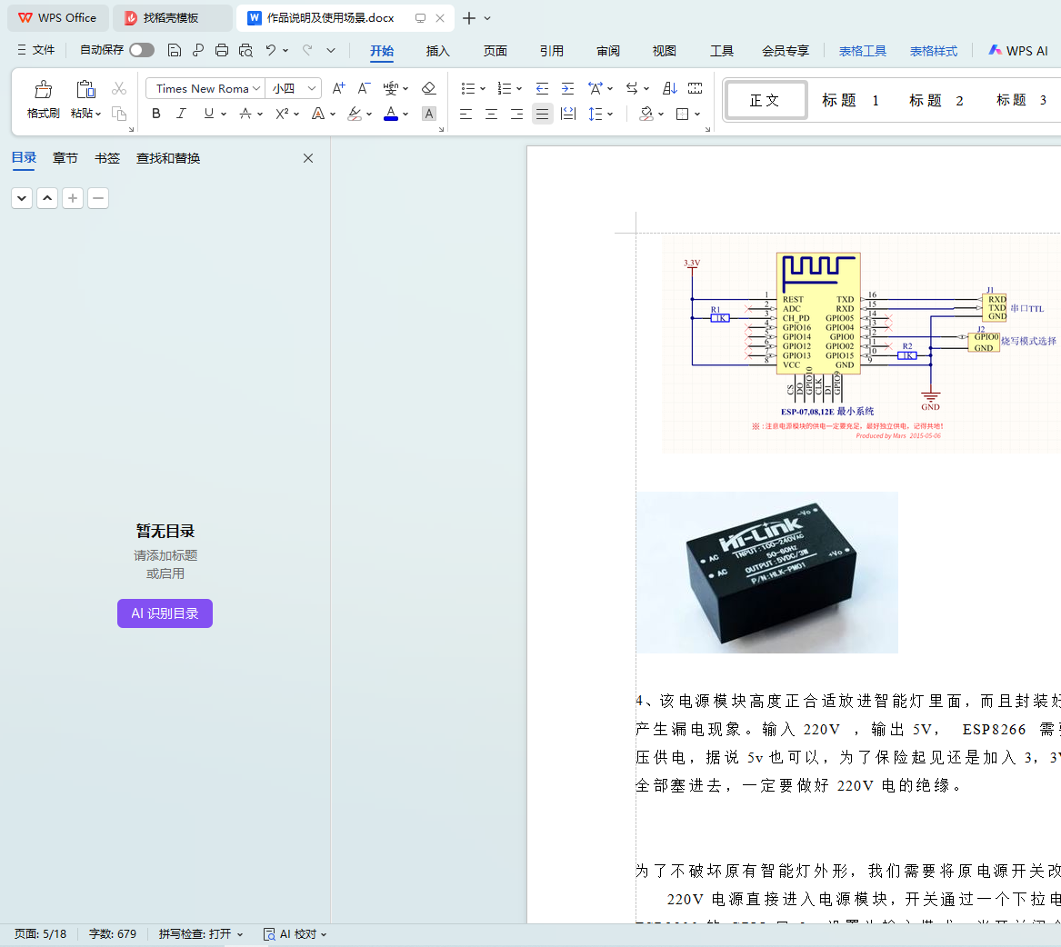This screenshot has width=1061, height=947.
Task: Center-align the paragraph text
Action: 491,114
